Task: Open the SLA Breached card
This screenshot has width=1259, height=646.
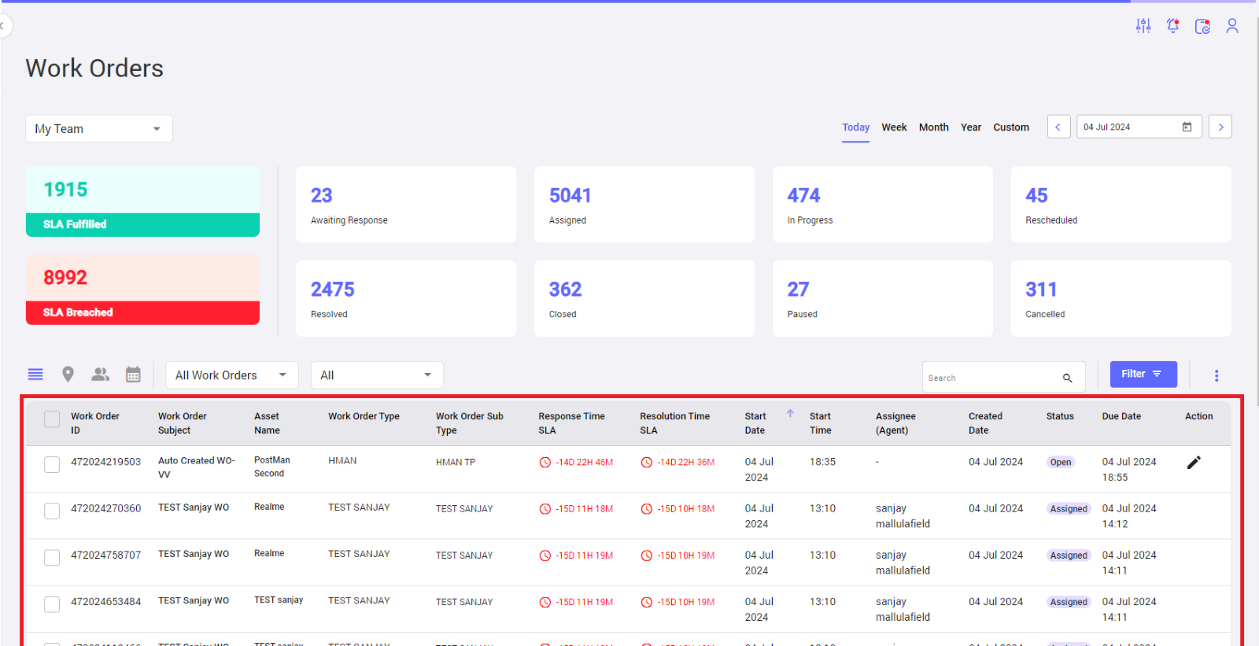Action: [142, 290]
